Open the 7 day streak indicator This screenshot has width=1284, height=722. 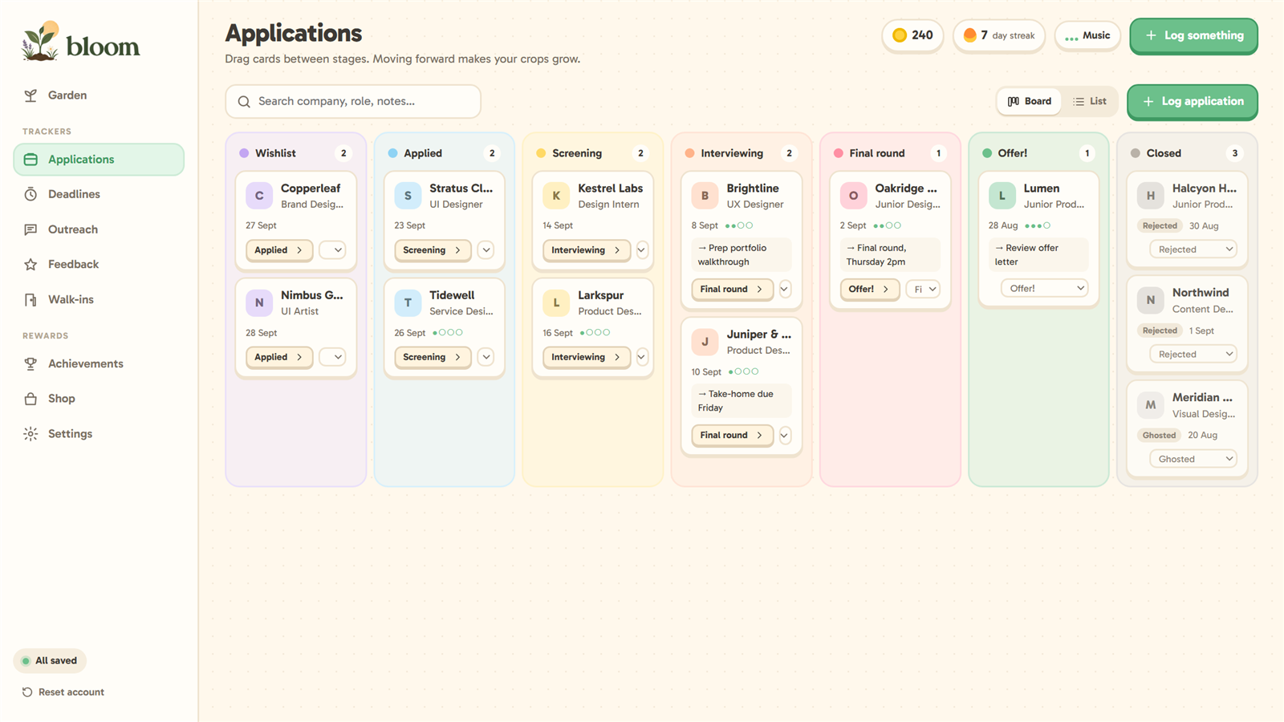(999, 35)
